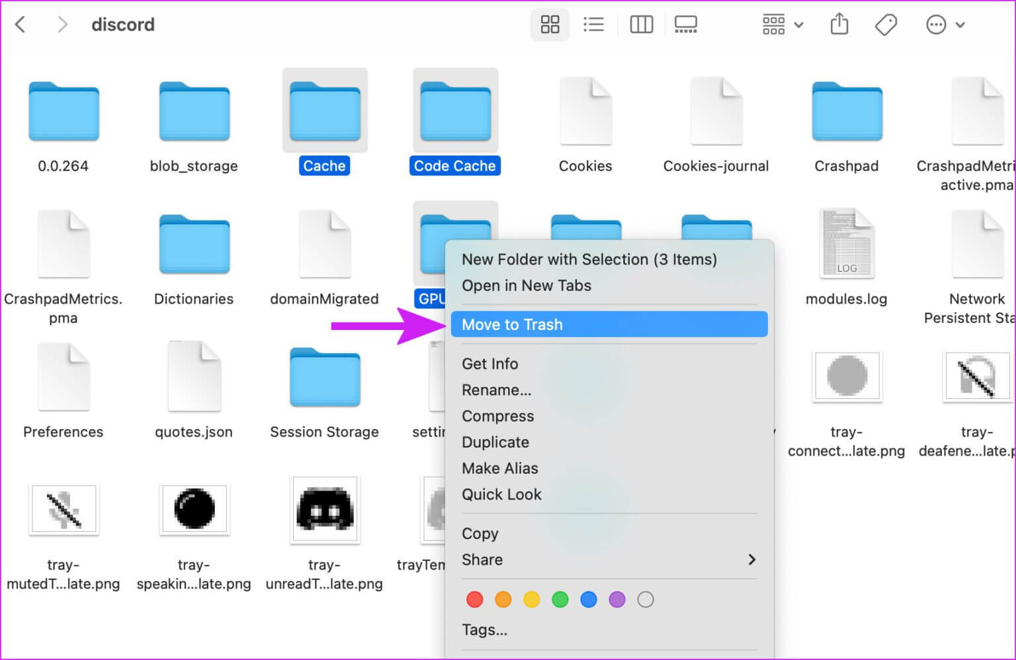Viewport: 1016px width, 660px height.
Task: Select the Cache folder icon
Action: pos(325,111)
